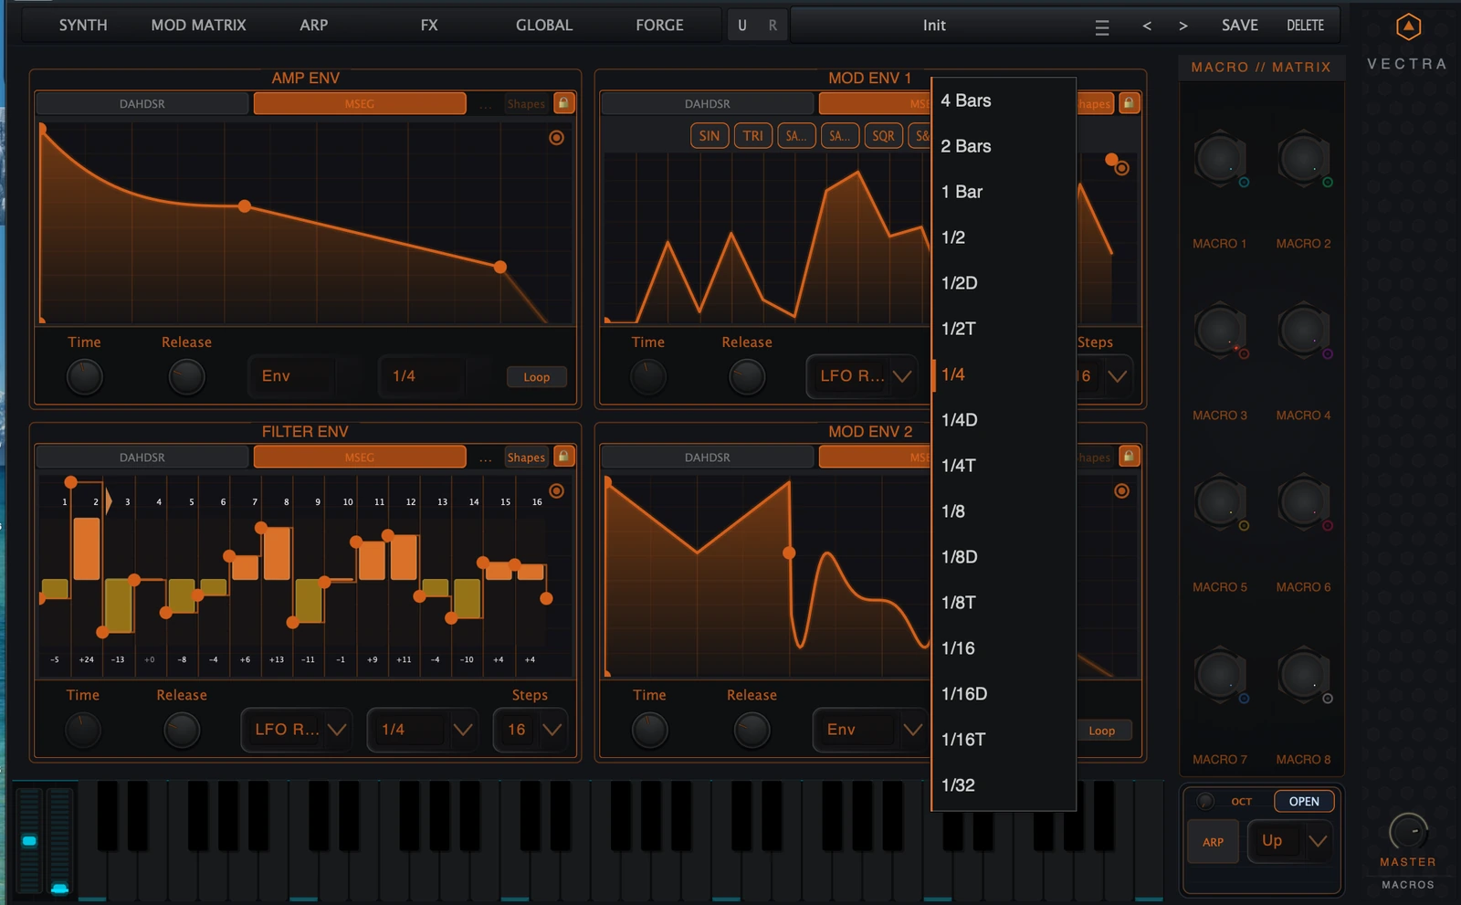Image resolution: width=1461 pixels, height=905 pixels.
Task: Choose 1/16 from rate list
Action: coord(1004,648)
